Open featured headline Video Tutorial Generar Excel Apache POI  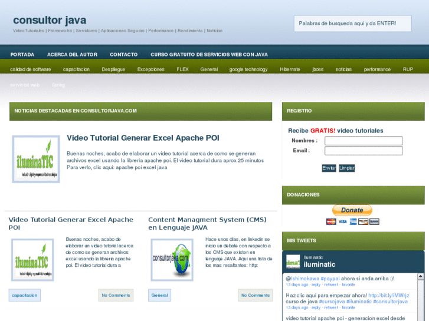pyautogui.click(x=143, y=138)
